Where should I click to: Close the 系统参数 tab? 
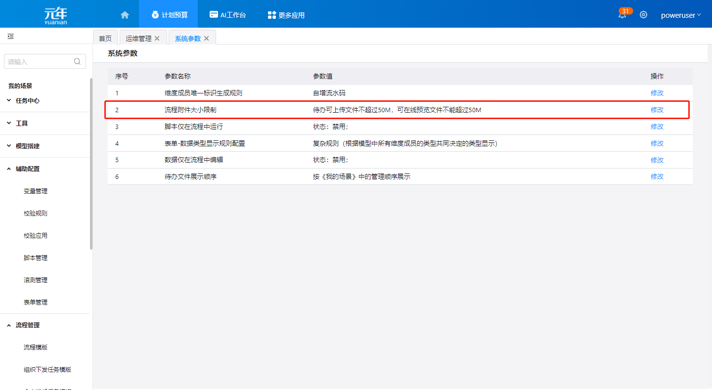207,39
